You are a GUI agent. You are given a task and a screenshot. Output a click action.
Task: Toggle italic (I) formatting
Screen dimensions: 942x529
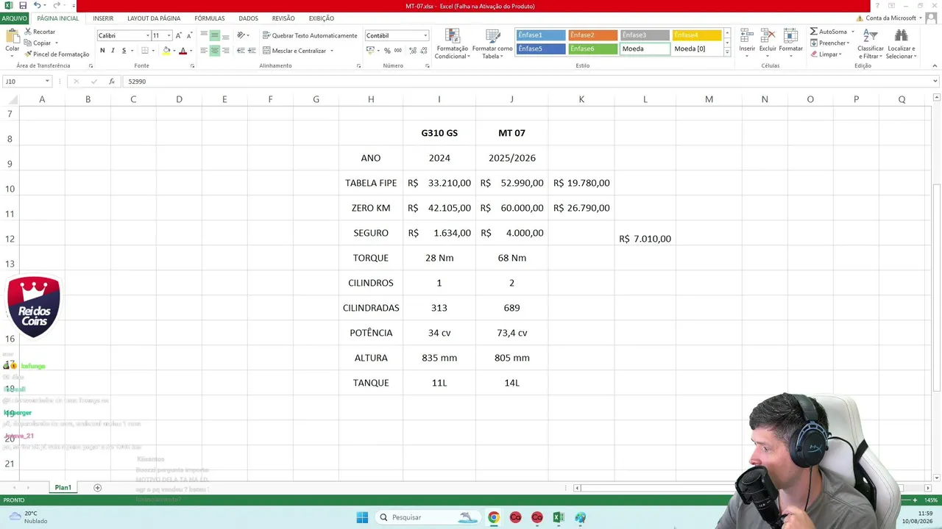(x=113, y=51)
